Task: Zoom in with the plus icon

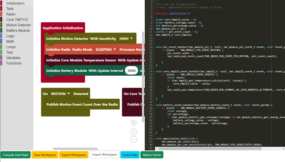Action: (x=134, y=132)
